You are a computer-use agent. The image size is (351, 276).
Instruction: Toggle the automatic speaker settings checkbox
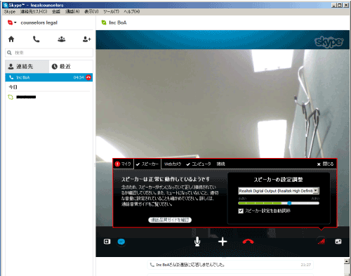pyautogui.click(x=241, y=211)
